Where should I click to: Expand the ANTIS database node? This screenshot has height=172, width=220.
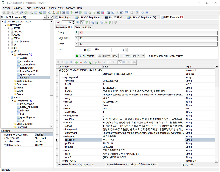pos(9,28)
